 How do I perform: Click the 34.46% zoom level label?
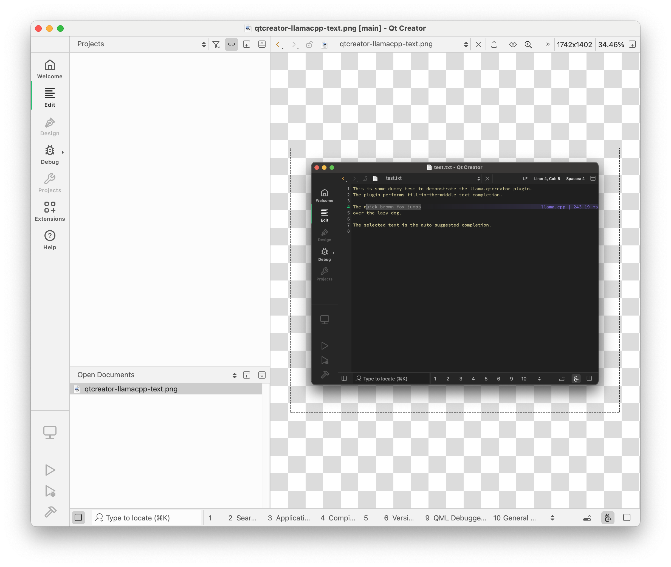point(611,44)
